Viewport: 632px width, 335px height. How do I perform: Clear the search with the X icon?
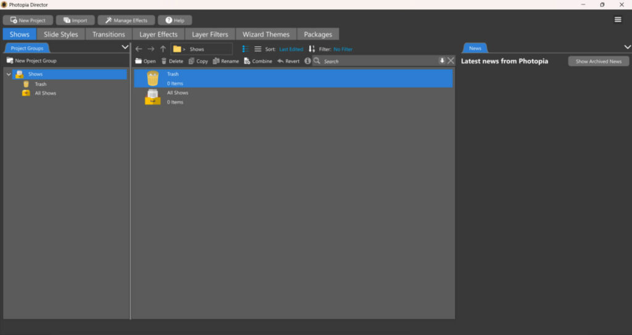pyautogui.click(x=451, y=60)
